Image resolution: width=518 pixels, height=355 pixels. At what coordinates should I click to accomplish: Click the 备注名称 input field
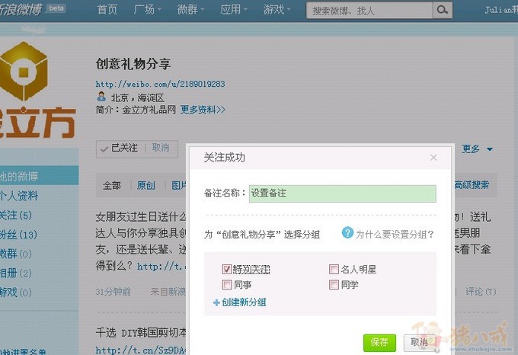click(342, 193)
